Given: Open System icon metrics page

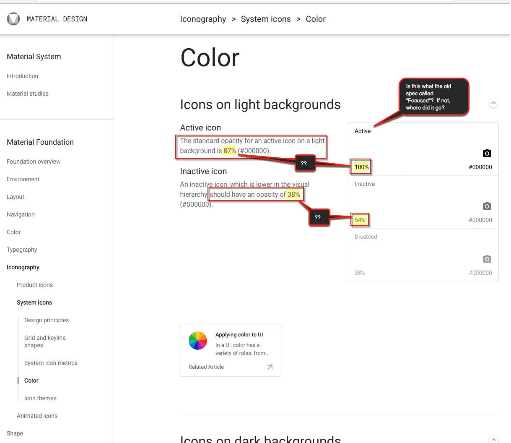Looking at the screenshot, I should (51, 363).
